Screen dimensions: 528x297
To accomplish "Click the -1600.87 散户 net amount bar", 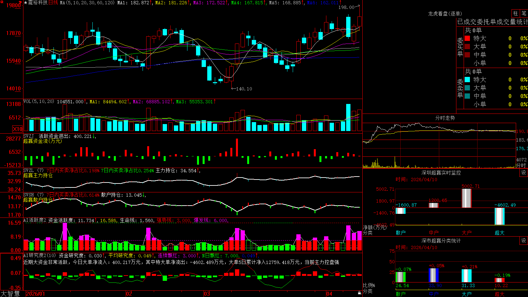I will tap(401, 211).
